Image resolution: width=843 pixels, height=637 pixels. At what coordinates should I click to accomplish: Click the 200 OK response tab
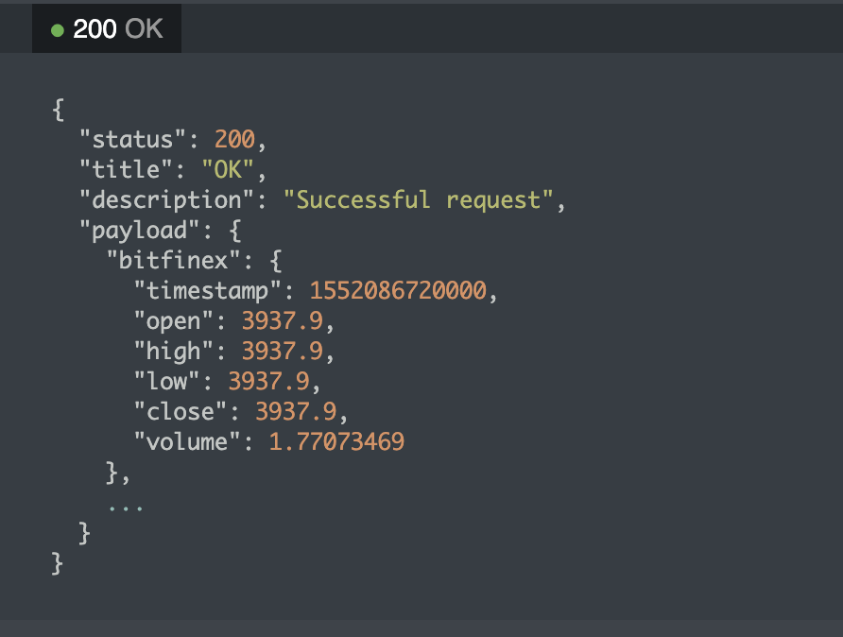(x=107, y=29)
